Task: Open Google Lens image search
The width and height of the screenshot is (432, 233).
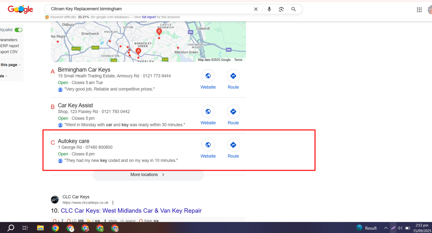Action: pyautogui.click(x=281, y=9)
